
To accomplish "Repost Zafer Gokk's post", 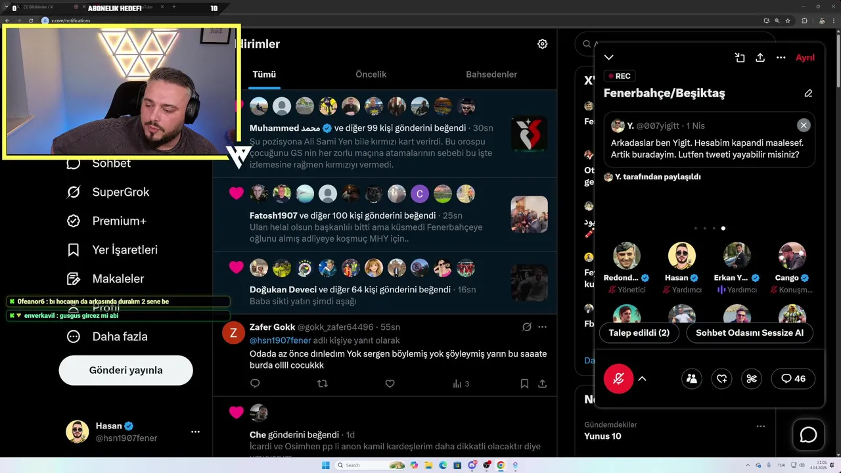I will click(322, 384).
